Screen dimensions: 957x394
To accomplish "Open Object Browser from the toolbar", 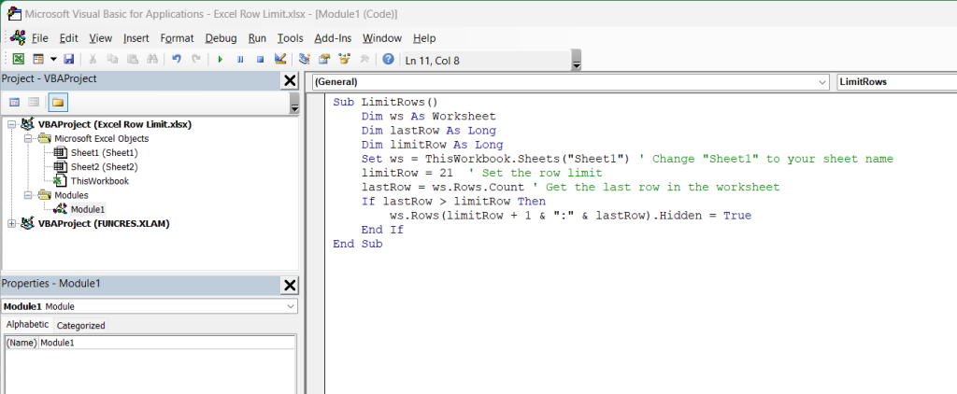I will click(344, 59).
